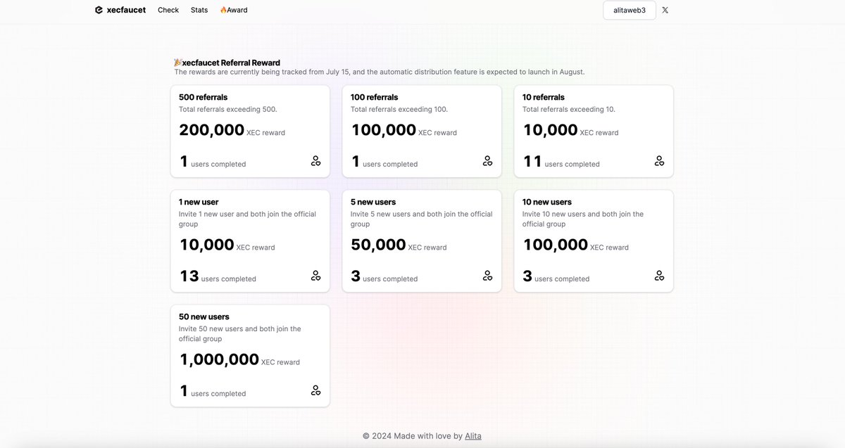Click 'xecfaucet Referral Reward' heading
The image size is (845, 448).
[x=227, y=63]
